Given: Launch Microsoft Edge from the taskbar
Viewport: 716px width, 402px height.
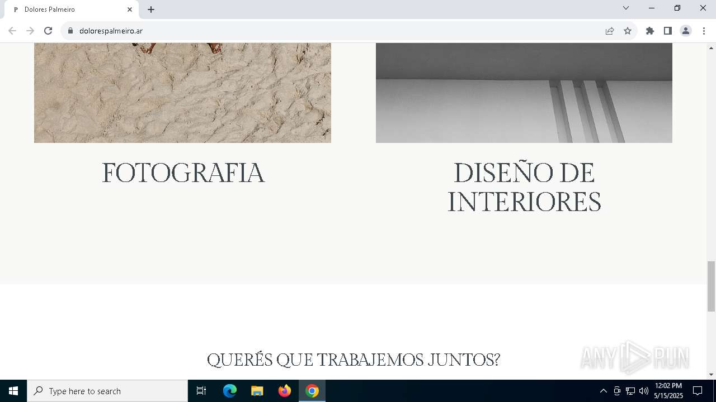Looking at the screenshot, I should (230, 391).
